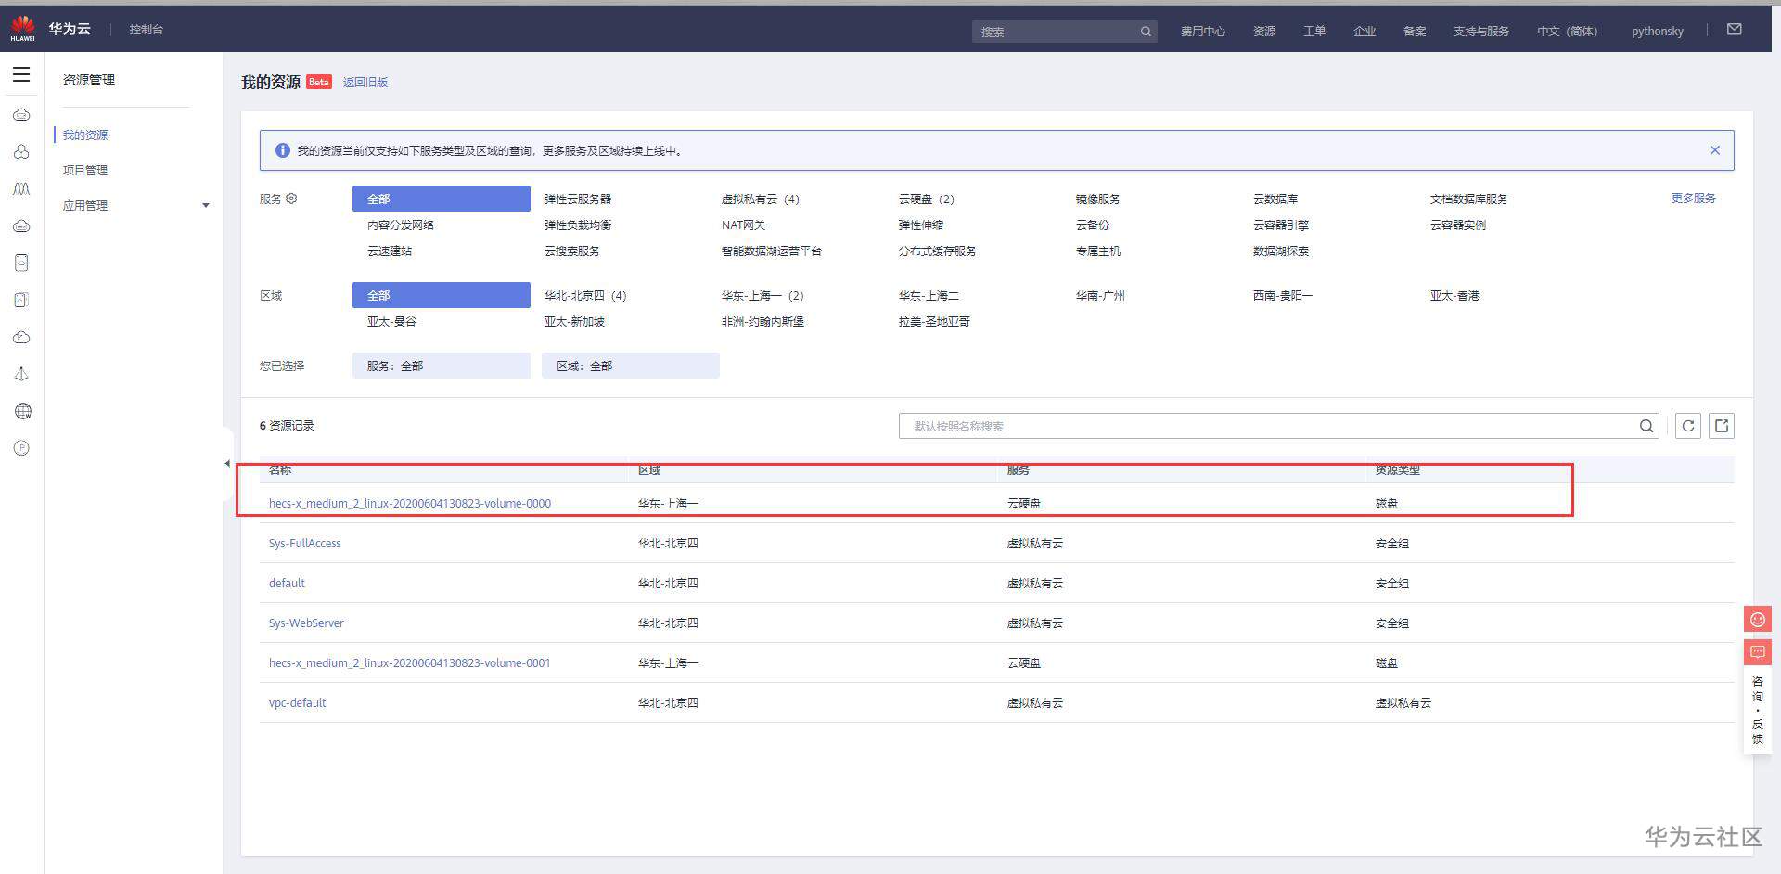The width and height of the screenshot is (1781, 874).
Task: Collapse the left navigation panel arrow
Action: pyautogui.click(x=227, y=463)
